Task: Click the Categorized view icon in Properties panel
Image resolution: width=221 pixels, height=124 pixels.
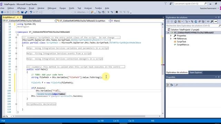Action: (x=168, y=85)
